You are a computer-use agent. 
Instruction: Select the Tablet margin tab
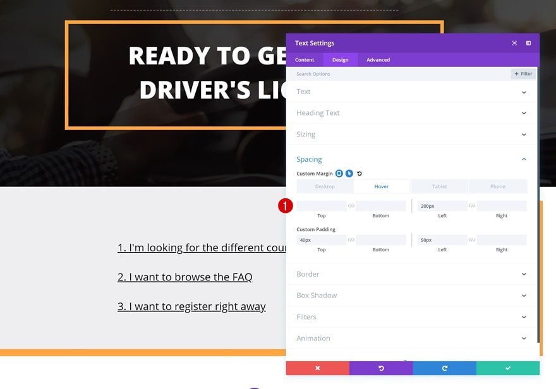pyautogui.click(x=439, y=186)
